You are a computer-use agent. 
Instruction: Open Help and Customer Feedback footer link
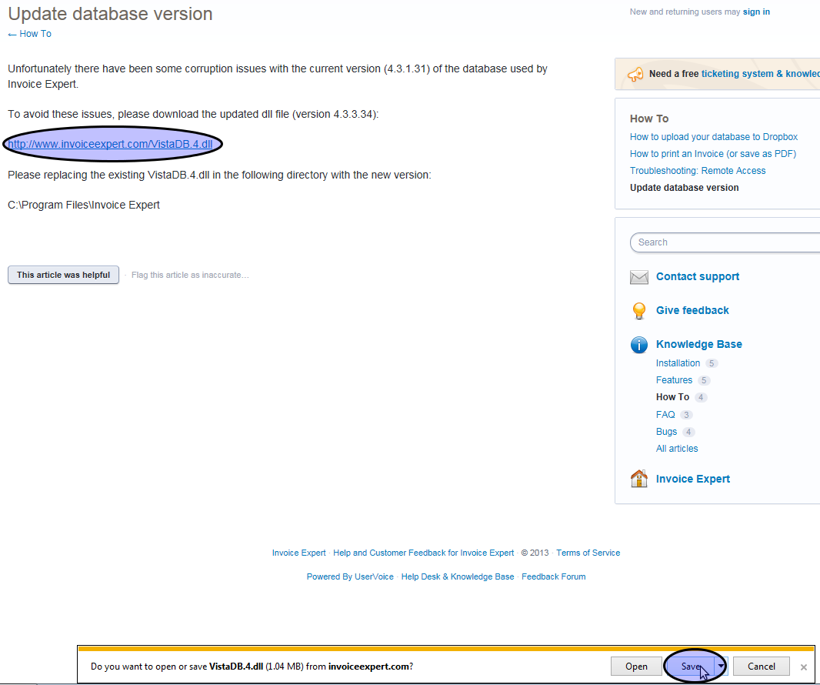point(424,553)
